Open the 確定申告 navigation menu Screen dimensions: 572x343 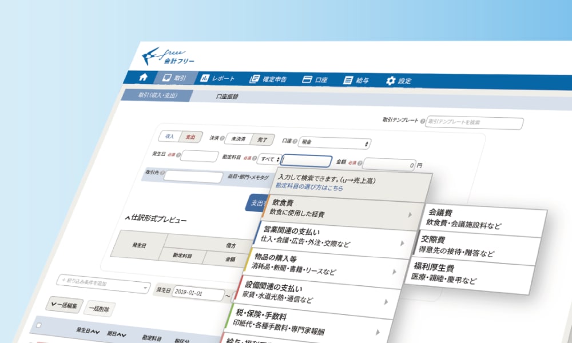[268, 79]
